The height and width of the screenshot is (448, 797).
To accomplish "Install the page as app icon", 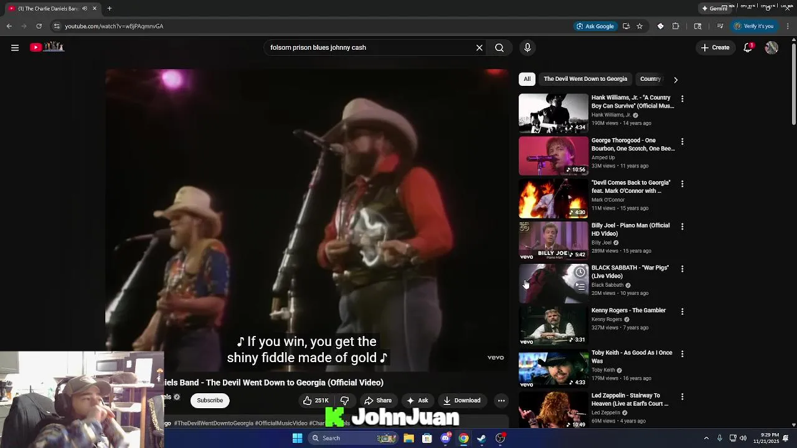I will coord(626,26).
